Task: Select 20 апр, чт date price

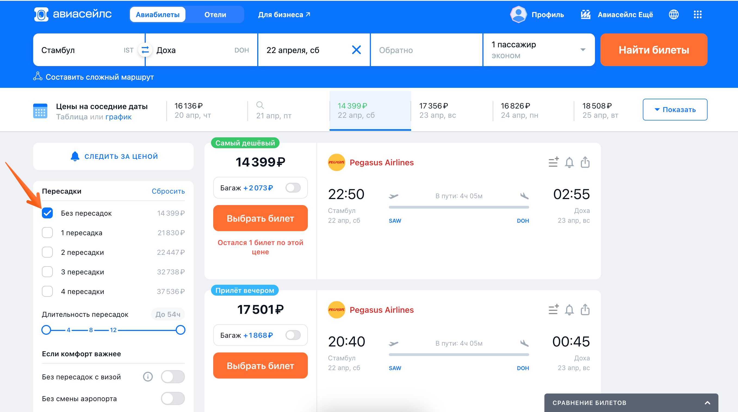Action: coord(193,110)
